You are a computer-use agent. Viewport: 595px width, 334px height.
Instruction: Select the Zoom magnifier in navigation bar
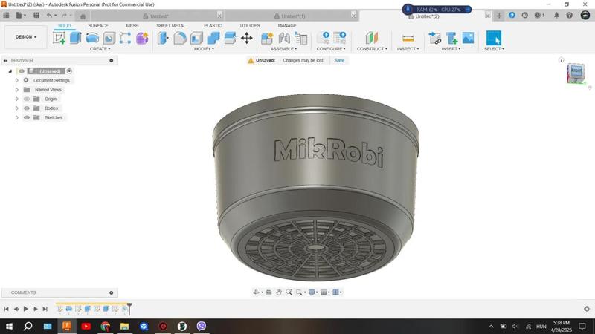289,292
